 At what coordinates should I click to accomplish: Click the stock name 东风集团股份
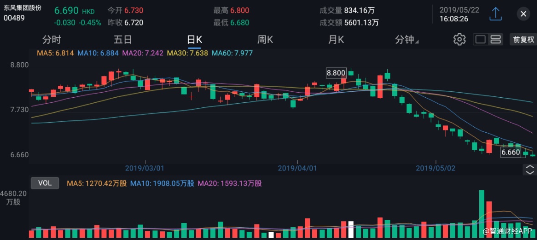[x=23, y=8]
